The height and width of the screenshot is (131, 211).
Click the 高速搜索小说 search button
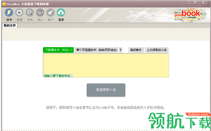point(106,90)
